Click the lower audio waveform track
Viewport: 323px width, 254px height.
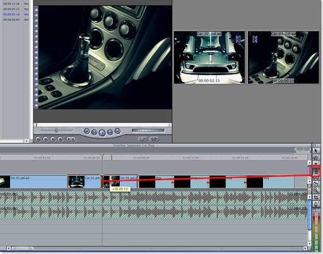pyautogui.click(x=153, y=212)
